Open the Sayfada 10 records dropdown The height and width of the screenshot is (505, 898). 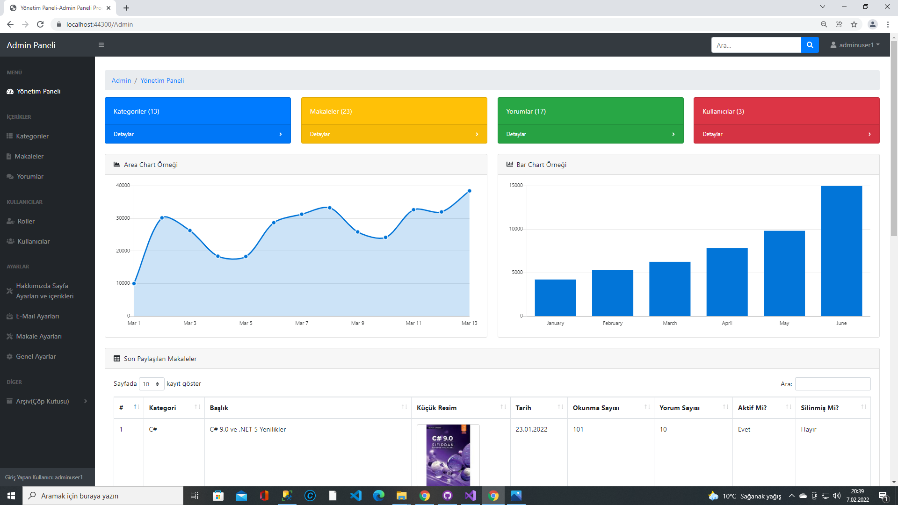[x=152, y=384]
